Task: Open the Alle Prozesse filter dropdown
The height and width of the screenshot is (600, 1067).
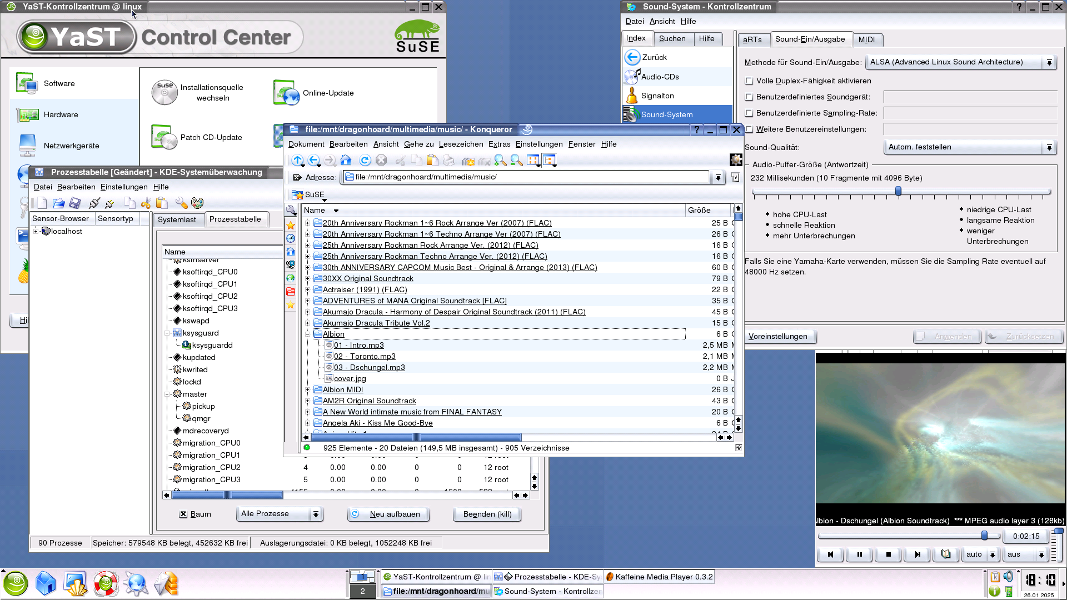Action: (280, 514)
